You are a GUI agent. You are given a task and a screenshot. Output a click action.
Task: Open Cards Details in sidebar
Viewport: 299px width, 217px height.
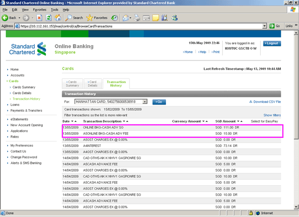22,93
